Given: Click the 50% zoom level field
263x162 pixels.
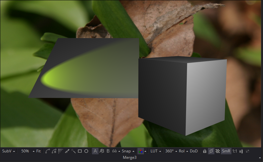Looking at the screenshot, I should 25,151.
